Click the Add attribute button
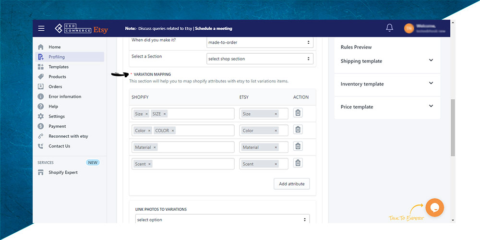 tap(292, 184)
